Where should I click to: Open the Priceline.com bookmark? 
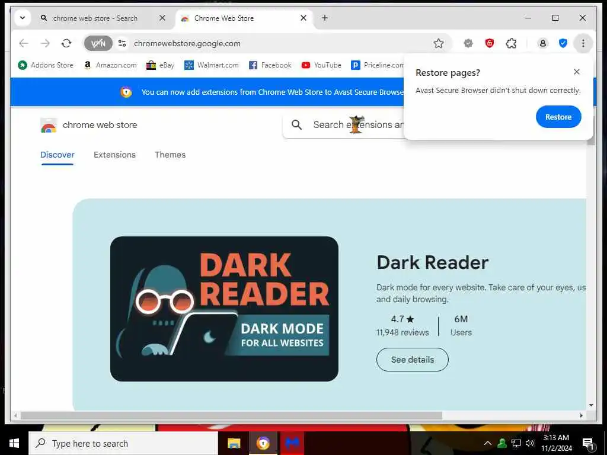pos(378,65)
